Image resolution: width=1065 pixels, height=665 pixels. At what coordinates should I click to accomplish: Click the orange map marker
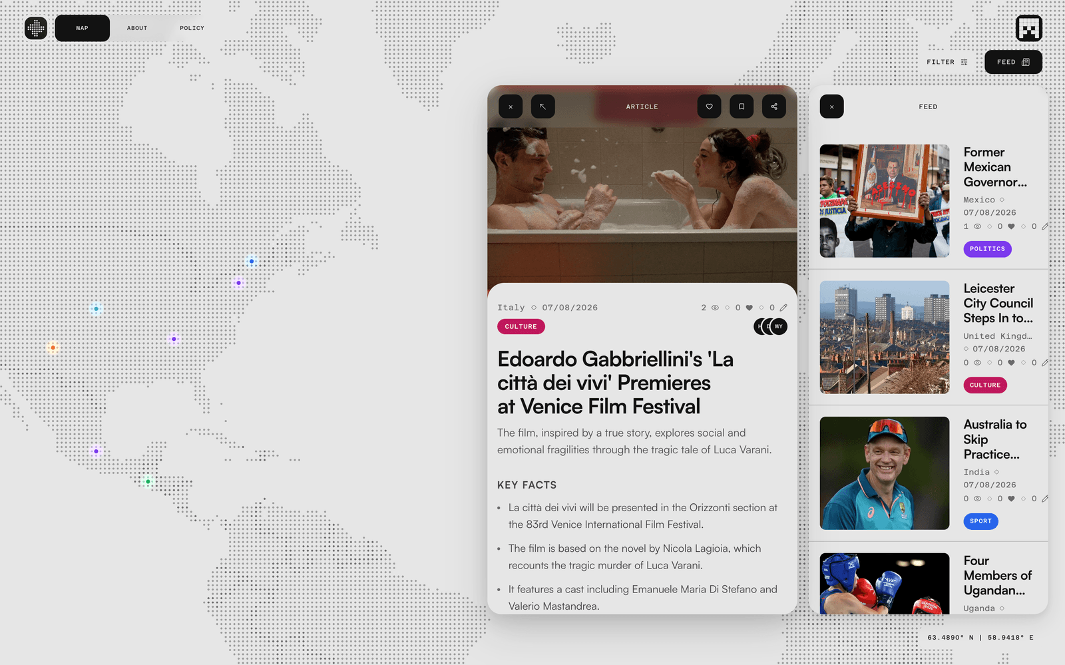point(53,347)
